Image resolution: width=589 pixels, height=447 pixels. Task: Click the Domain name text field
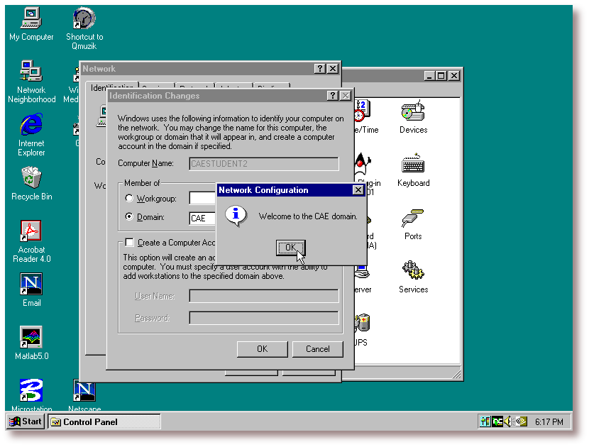tap(202, 218)
